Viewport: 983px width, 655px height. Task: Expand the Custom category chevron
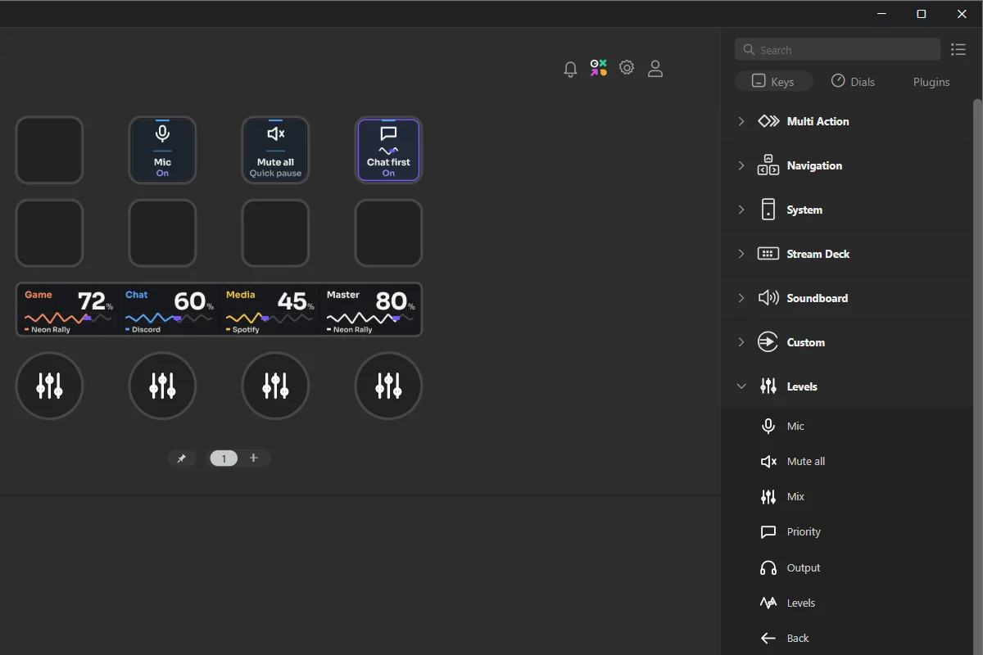[741, 342]
